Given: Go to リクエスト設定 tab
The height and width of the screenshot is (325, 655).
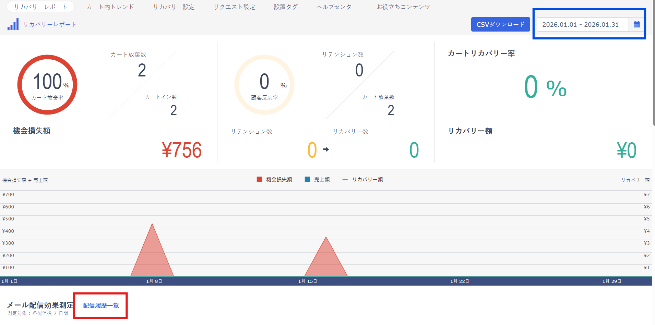Looking at the screenshot, I should [x=234, y=7].
